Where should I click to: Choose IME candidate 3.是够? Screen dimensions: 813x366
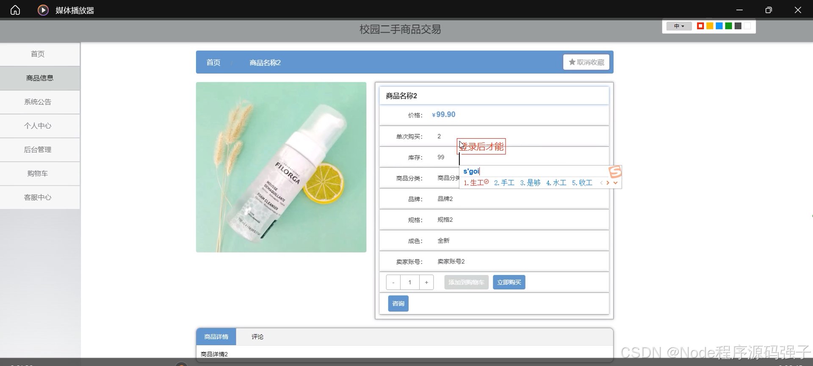coord(530,183)
